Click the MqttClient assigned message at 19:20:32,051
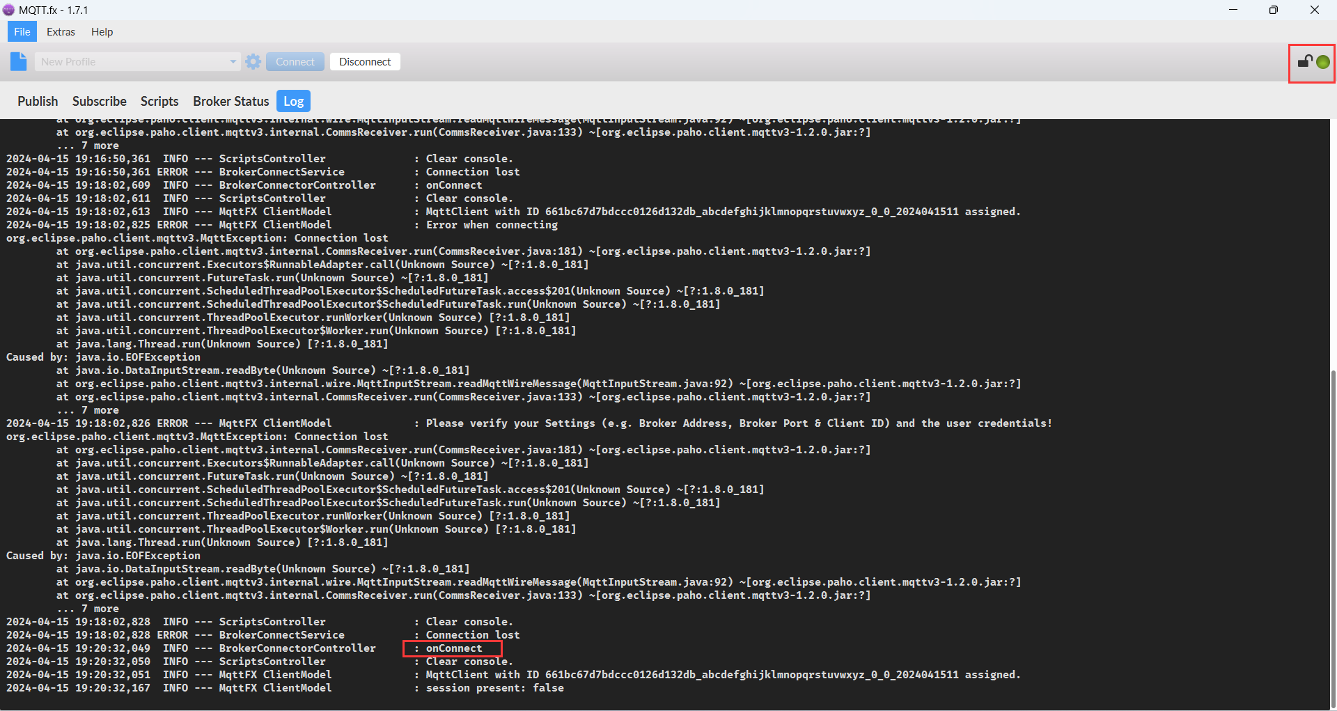 coord(723,675)
